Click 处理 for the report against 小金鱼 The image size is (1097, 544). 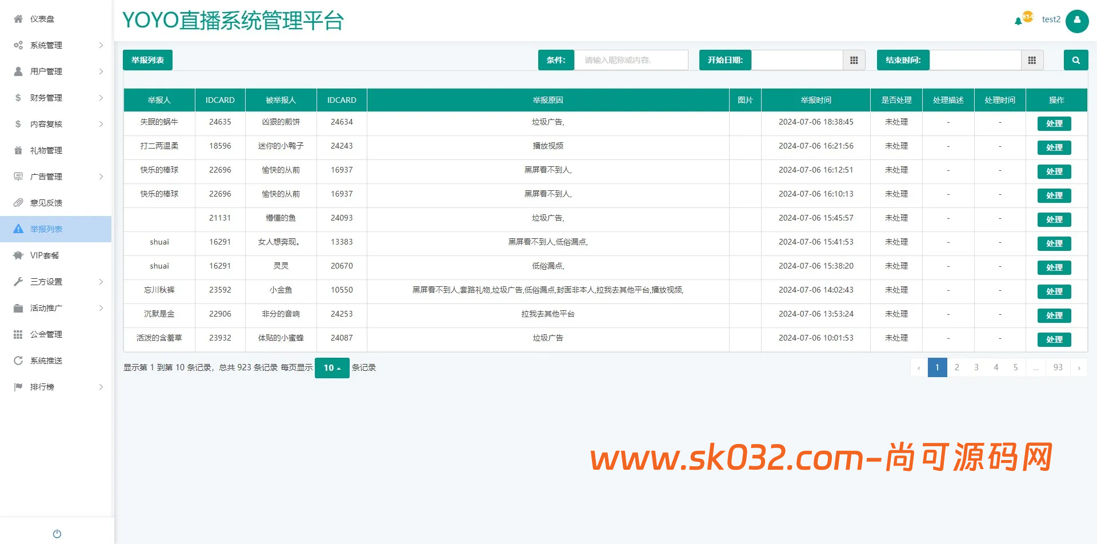(x=1054, y=291)
